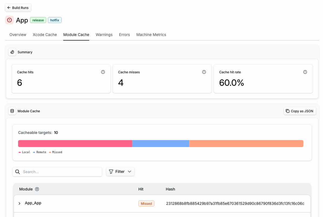Open the Warnings tab
The height and width of the screenshot is (217, 323).
(104, 35)
